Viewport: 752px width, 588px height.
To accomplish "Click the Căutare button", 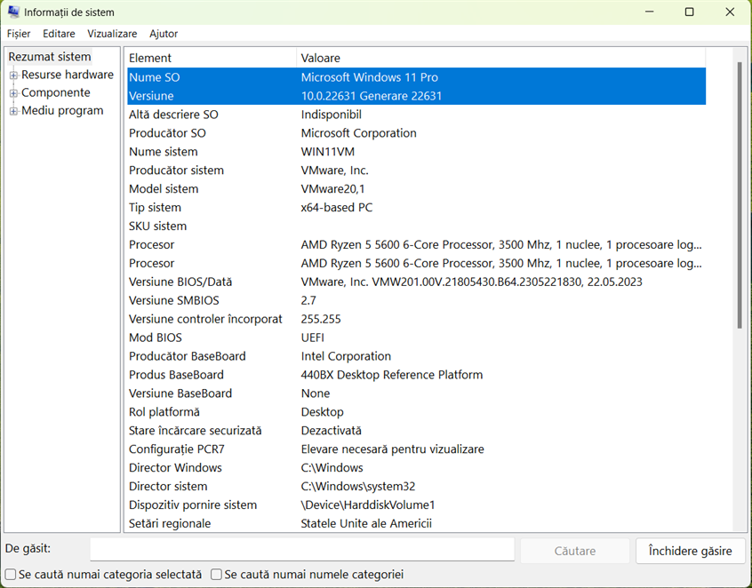I will (x=575, y=551).
